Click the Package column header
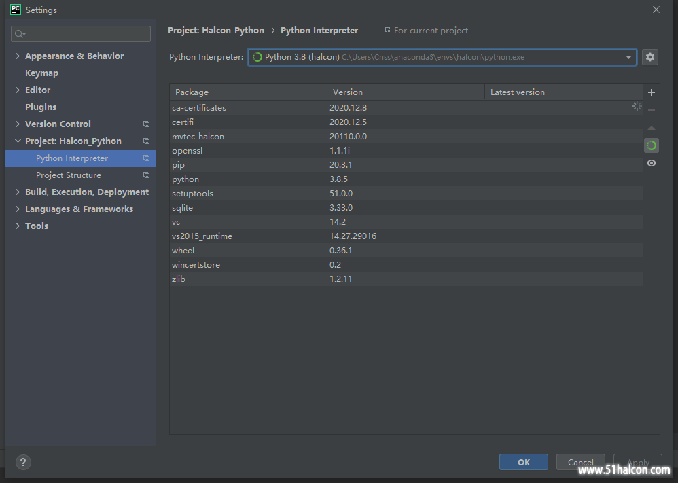The height and width of the screenshot is (483, 678). point(248,92)
